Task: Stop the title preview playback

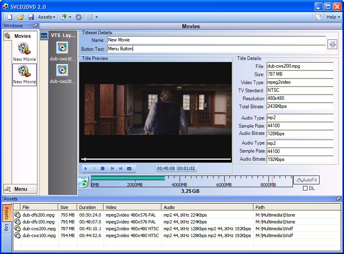Action: (x=102, y=169)
